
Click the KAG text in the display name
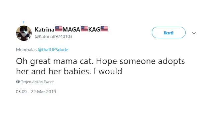(94, 30)
